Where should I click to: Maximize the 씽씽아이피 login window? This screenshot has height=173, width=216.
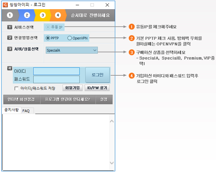(92, 5)
